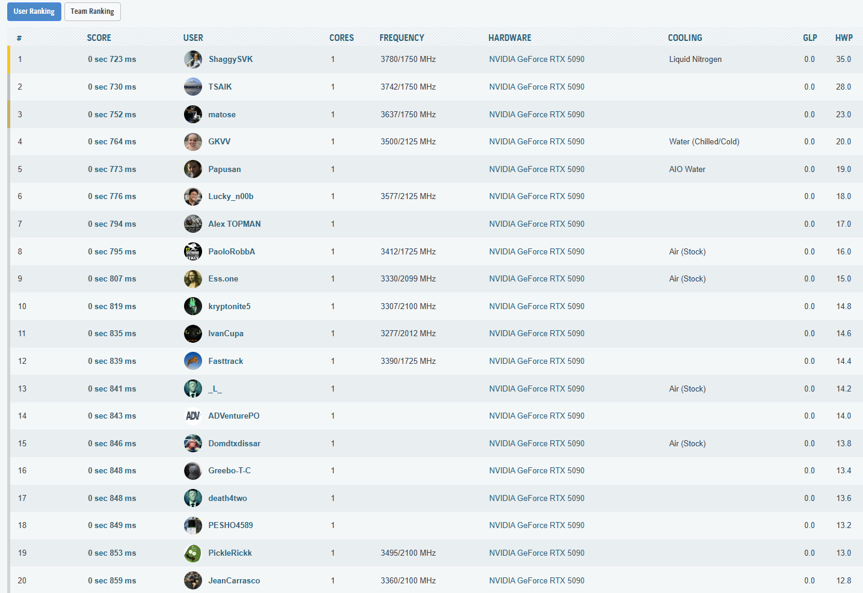Click the ADVenturePO logo avatar

(x=192, y=416)
